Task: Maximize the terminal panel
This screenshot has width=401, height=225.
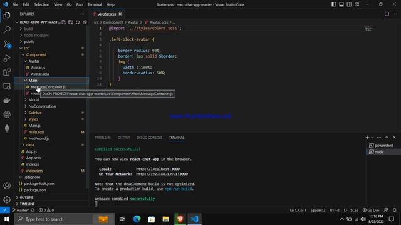Action: tap(387, 137)
